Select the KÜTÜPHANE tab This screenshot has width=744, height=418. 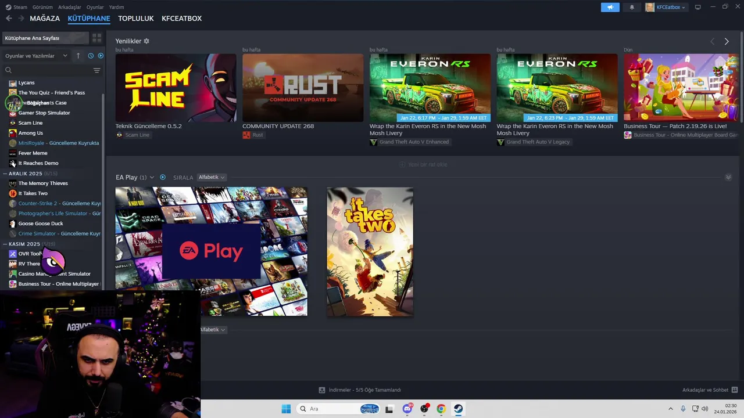point(89,19)
